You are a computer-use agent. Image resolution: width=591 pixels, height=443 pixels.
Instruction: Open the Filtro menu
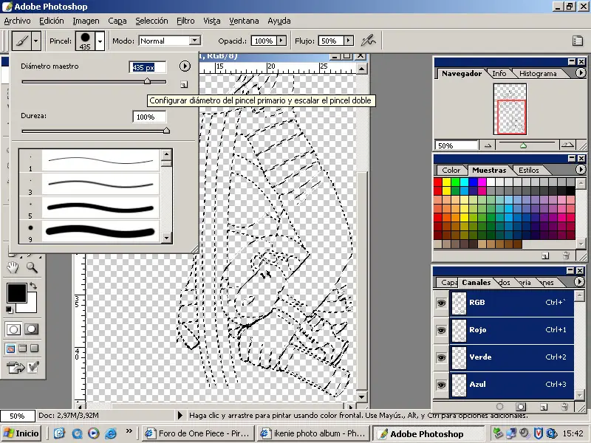(186, 21)
